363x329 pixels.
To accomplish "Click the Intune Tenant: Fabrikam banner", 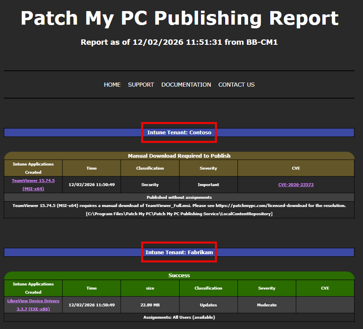I will coord(179,252).
